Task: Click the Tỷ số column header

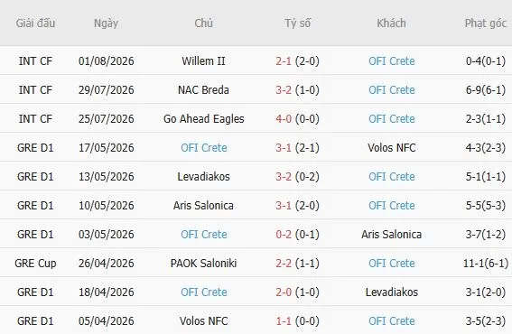Action: point(297,23)
